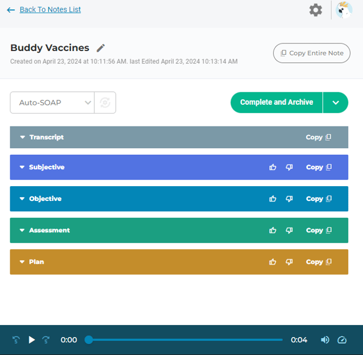This screenshot has width=363, height=355.
Task: Open the user profile avatar menu
Action: coord(344,10)
